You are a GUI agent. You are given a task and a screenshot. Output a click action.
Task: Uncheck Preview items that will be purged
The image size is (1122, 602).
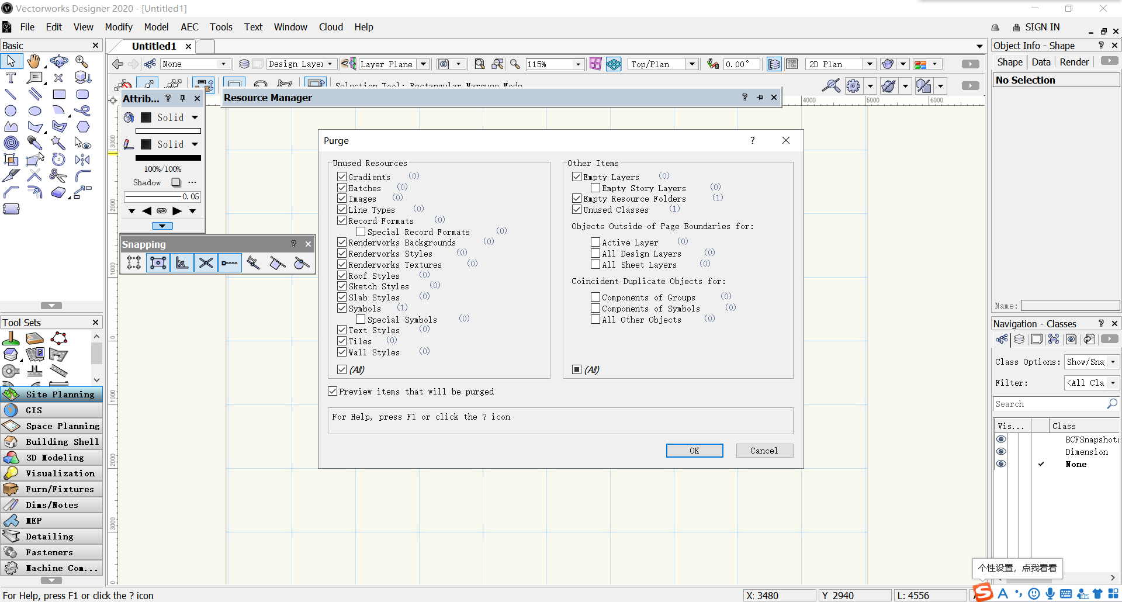(333, 391)
